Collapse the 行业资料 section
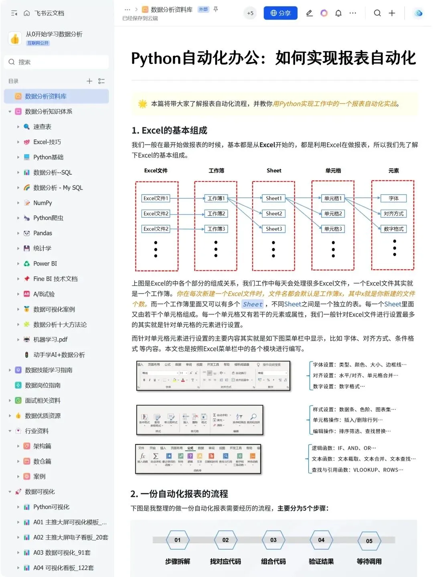The height and width of the screenshot is (577, 433). tap(10, 431)
